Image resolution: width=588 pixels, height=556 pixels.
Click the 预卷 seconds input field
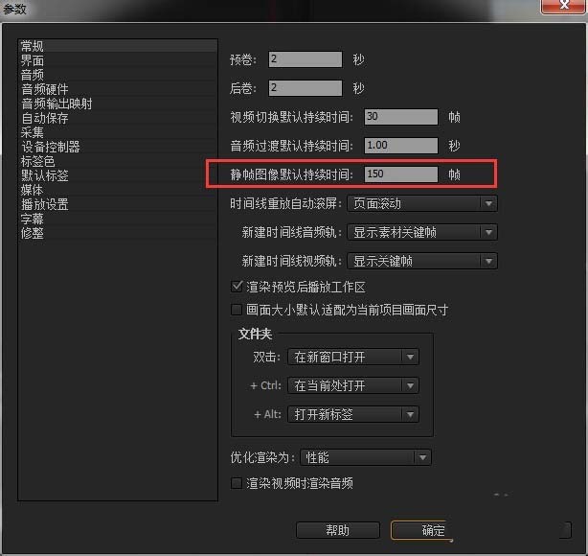305,59
